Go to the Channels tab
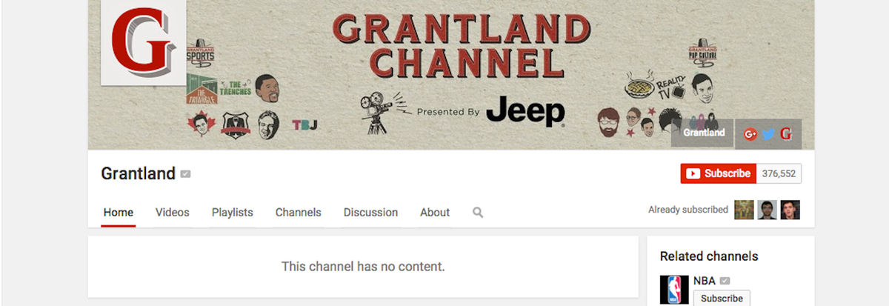 point(299,213)
